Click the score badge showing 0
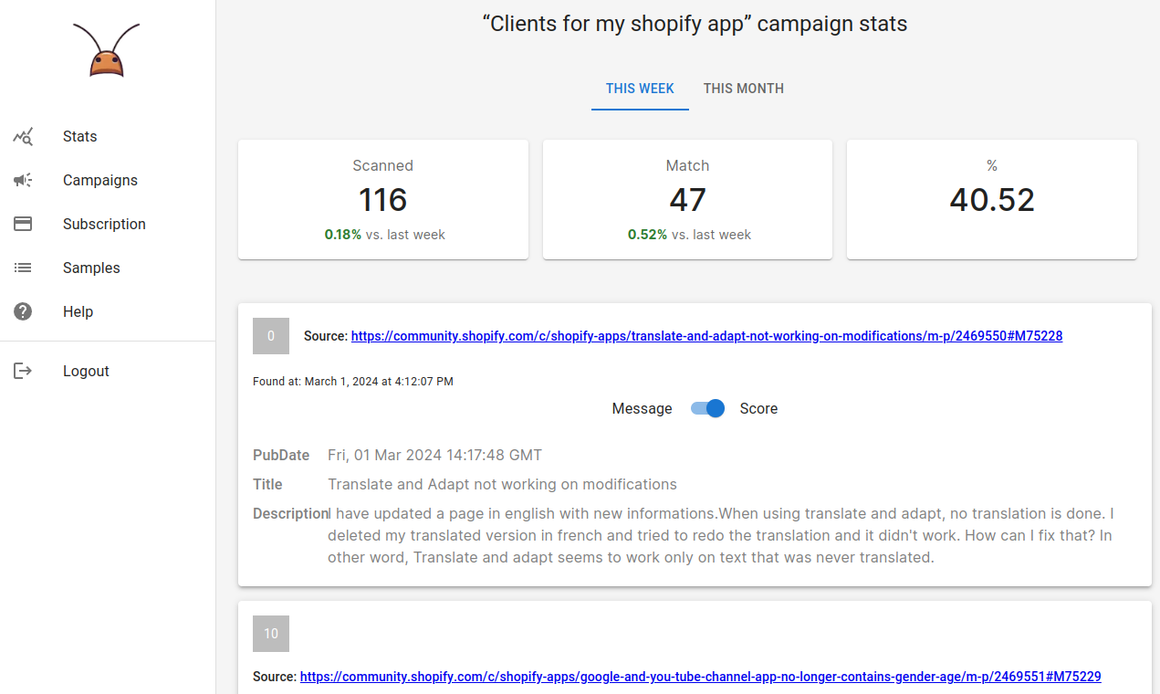The width and height of the screenshot is (1160, 694). (x=271, y=336)
